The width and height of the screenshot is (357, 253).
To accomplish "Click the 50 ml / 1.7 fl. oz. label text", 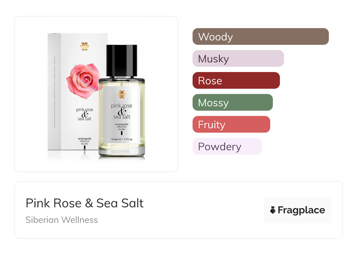I will click(122, 139).
